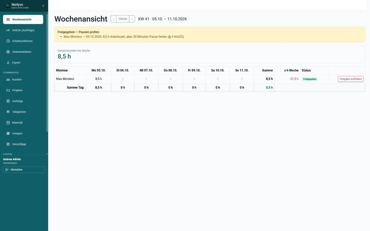The width and height of the screenshot is (370, 231).
Task: Jump to the current week via Heute
Action: coord(123,19)
